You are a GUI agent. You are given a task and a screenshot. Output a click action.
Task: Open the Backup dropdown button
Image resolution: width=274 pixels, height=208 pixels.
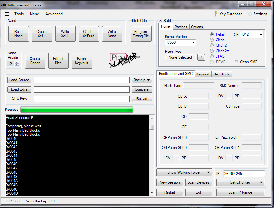click(142, 80)
